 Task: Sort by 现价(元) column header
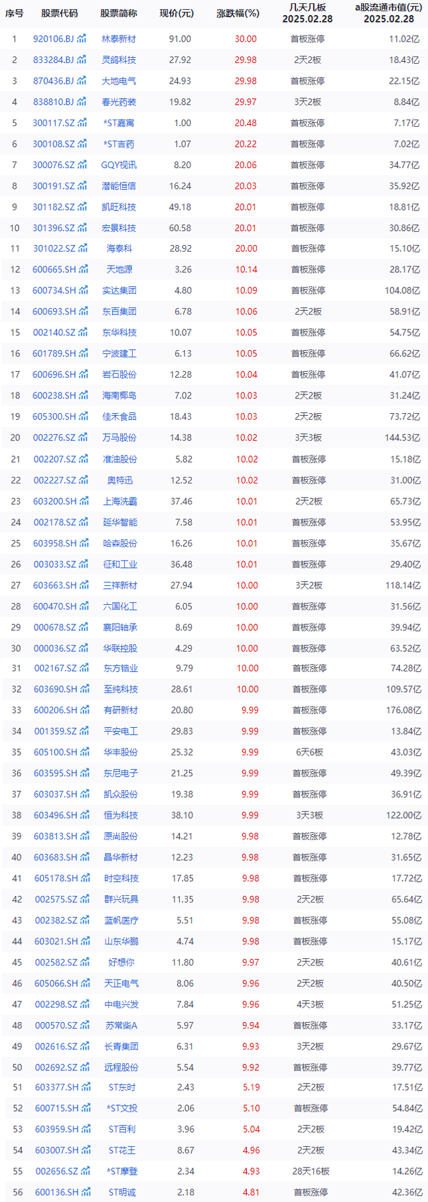point(177,13)
